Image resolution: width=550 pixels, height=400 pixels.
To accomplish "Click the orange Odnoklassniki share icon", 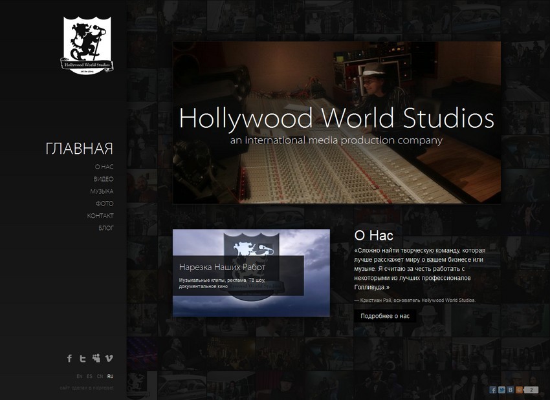I will click(518, 390).
